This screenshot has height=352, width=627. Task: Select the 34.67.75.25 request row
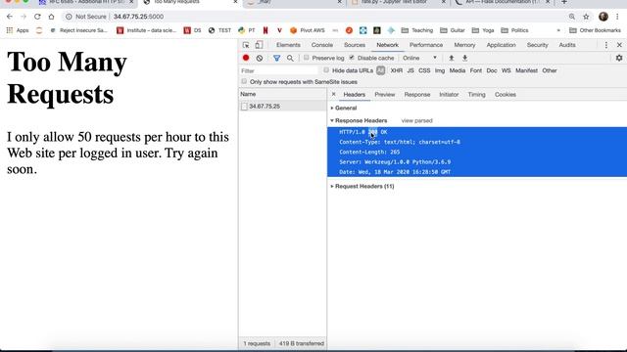(283, 107)
